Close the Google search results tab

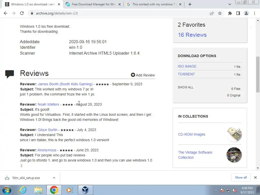(181, 5)
